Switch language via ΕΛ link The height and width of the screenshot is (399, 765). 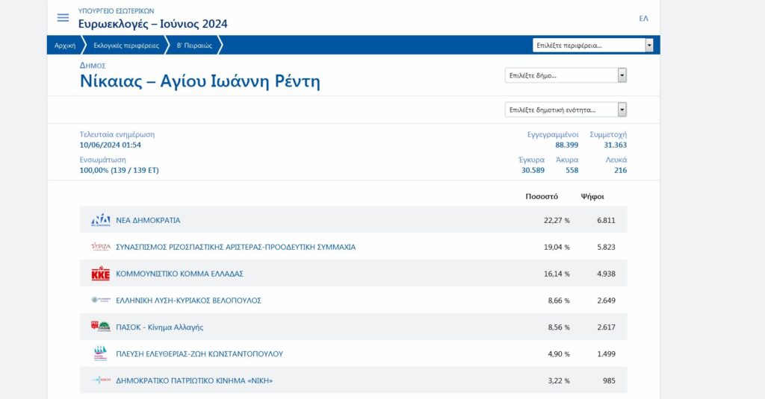point(643,19)
